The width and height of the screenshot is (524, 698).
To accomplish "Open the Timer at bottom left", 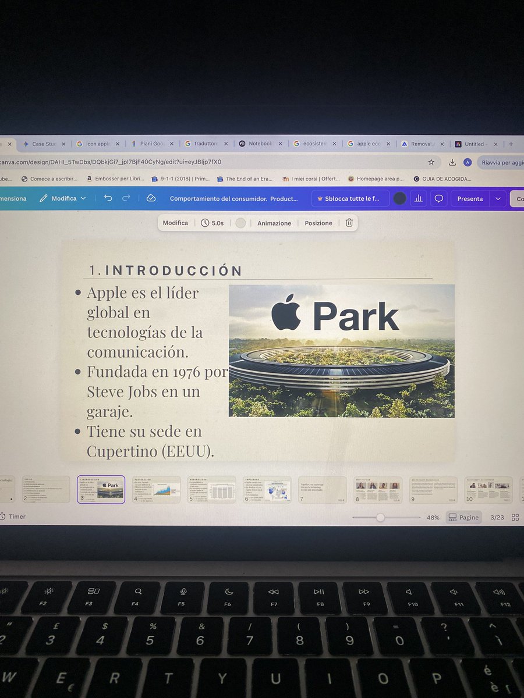I will (13, 517).
